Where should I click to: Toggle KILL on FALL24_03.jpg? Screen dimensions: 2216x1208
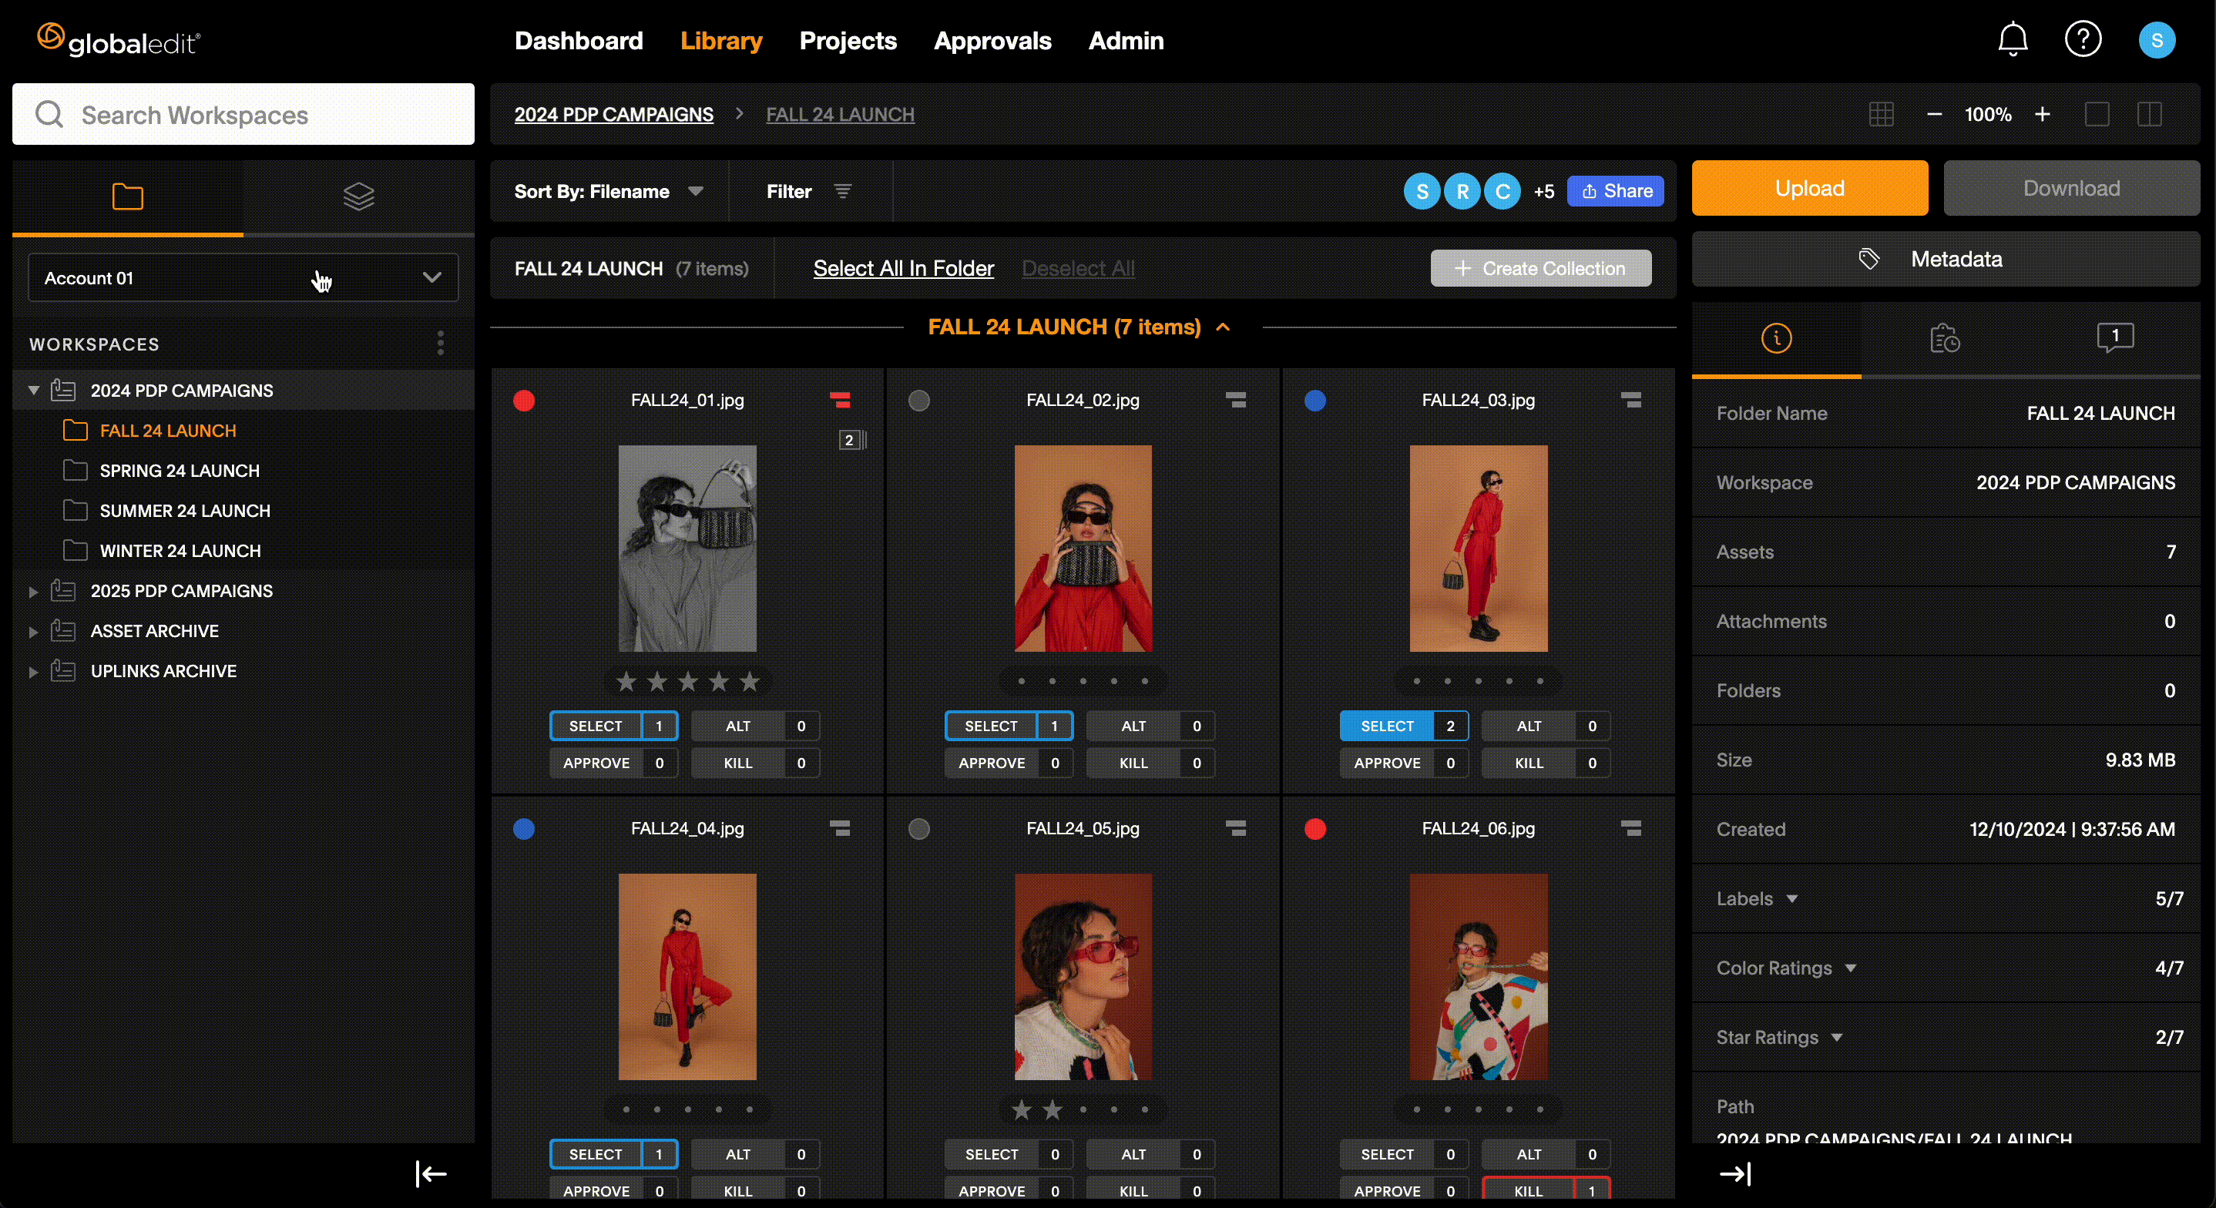coord(1546,762)
